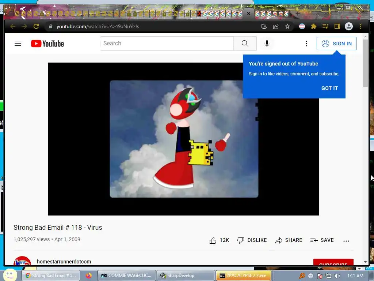Open more actions ellipsis below the video

(x=346, y=241)
